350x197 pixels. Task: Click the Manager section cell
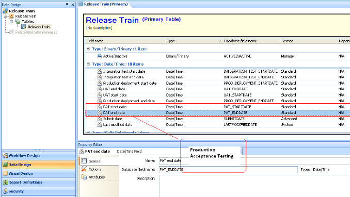click(288, 56)
